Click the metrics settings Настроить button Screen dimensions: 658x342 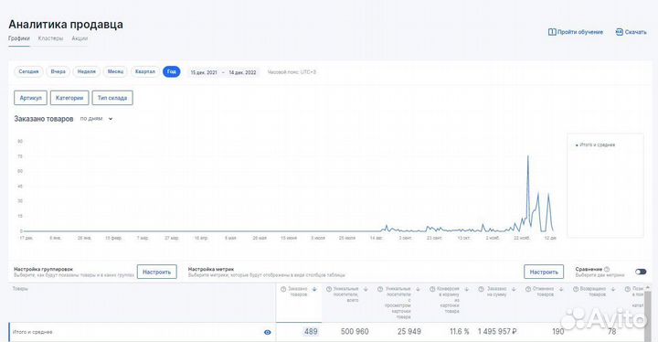[544, 272]
